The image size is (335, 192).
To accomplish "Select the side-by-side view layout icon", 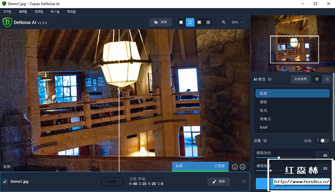I will 199,22.
